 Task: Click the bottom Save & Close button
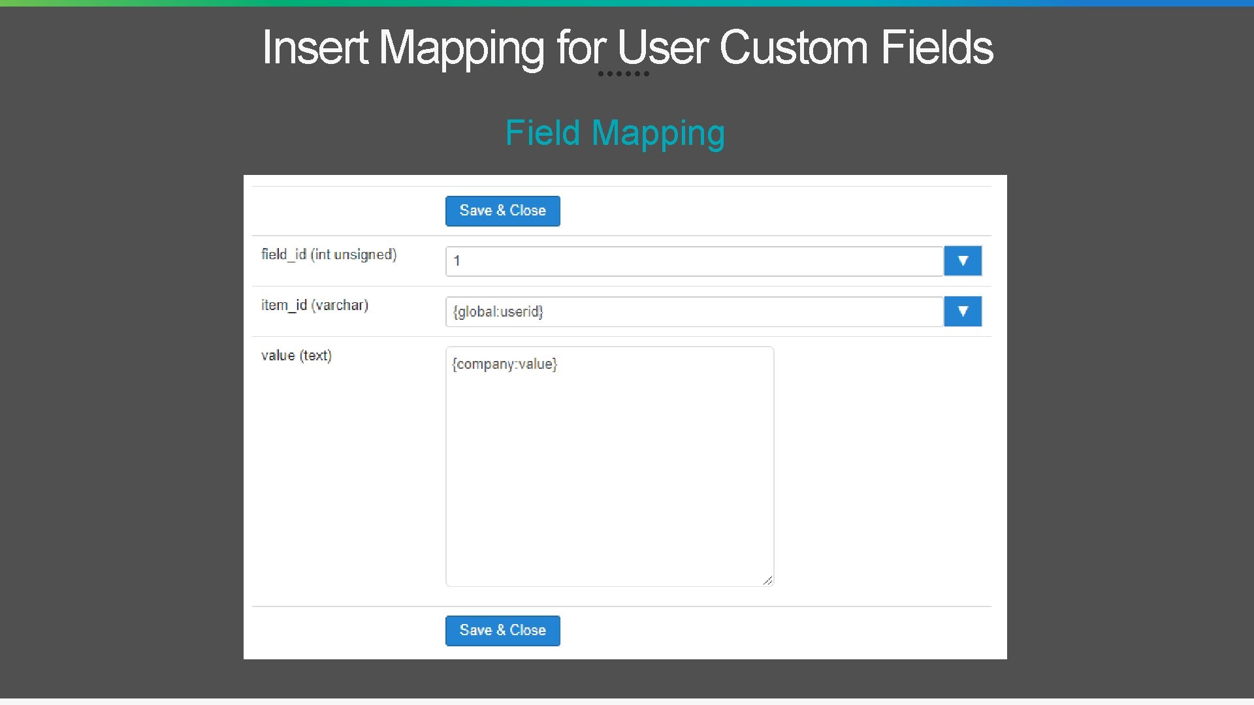(502, 631)
